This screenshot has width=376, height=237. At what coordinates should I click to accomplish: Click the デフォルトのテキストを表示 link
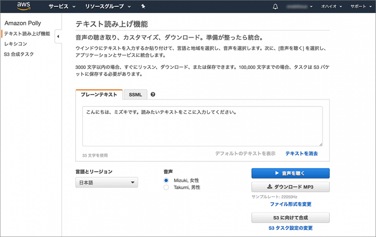coord(245,153)
